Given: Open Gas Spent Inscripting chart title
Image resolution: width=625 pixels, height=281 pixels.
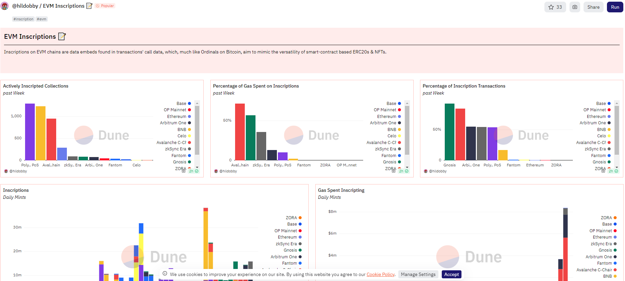Looking at the screenshot, I should [341, 190].
